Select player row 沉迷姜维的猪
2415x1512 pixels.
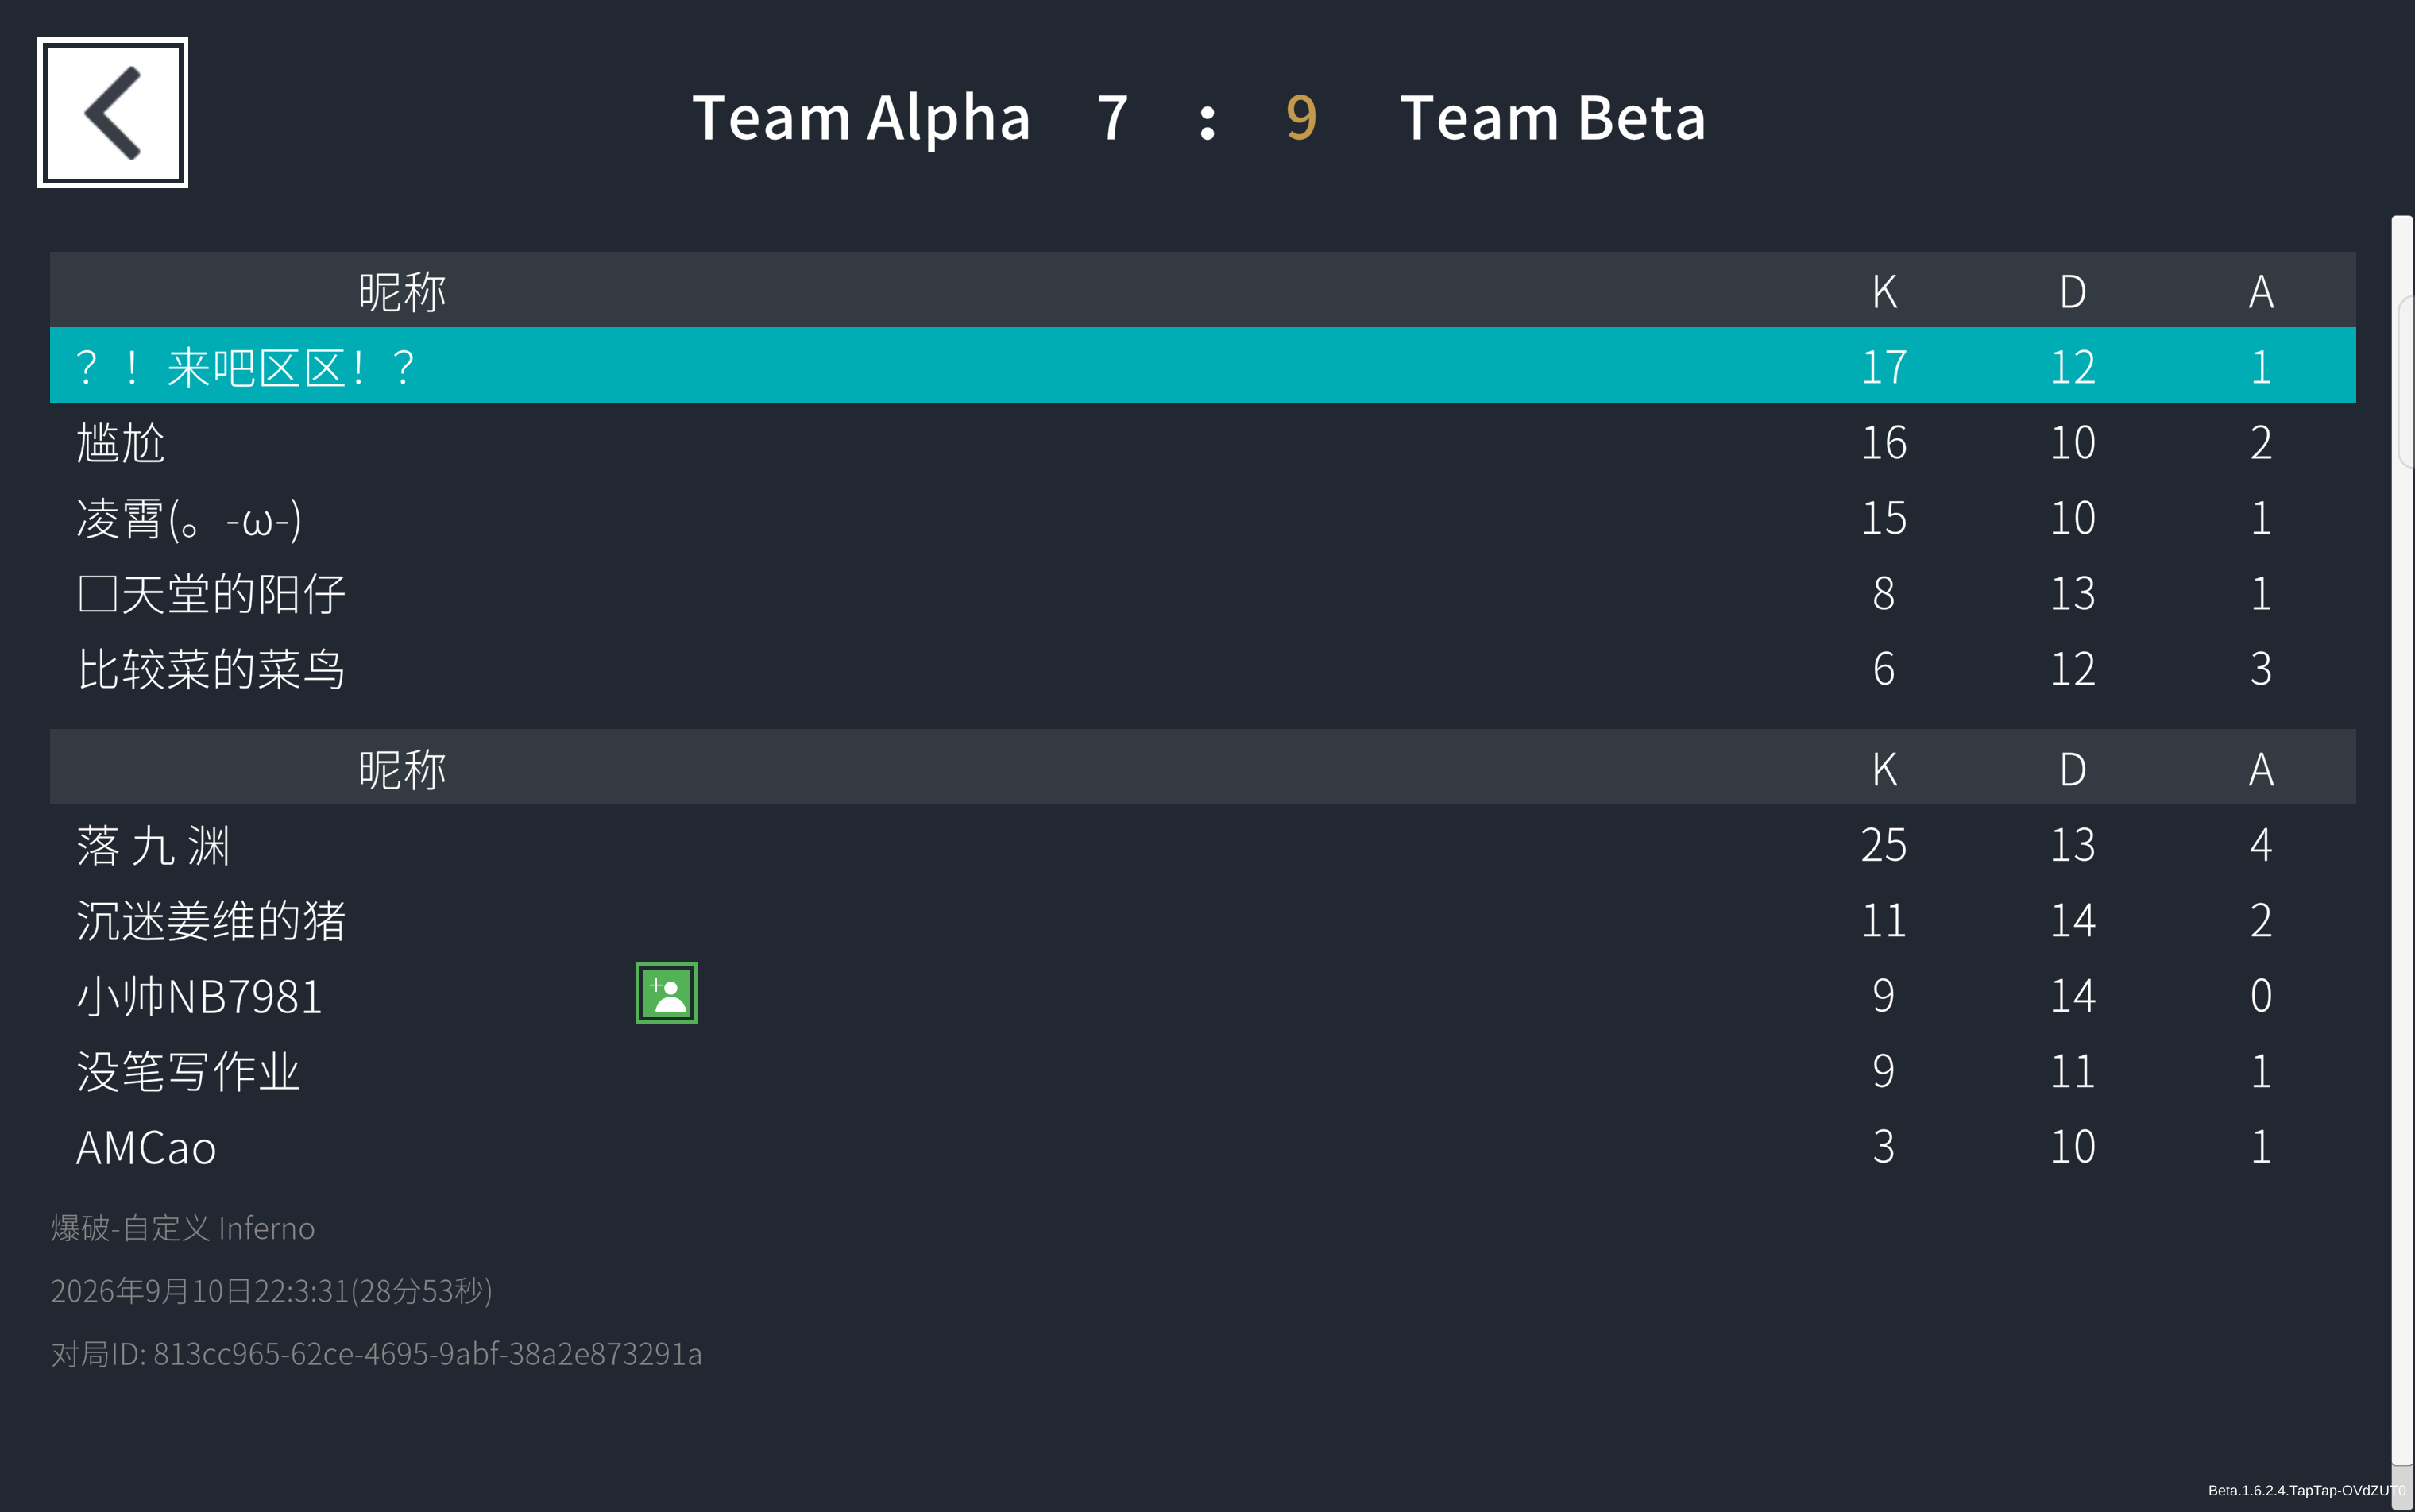click(1203, 920)
